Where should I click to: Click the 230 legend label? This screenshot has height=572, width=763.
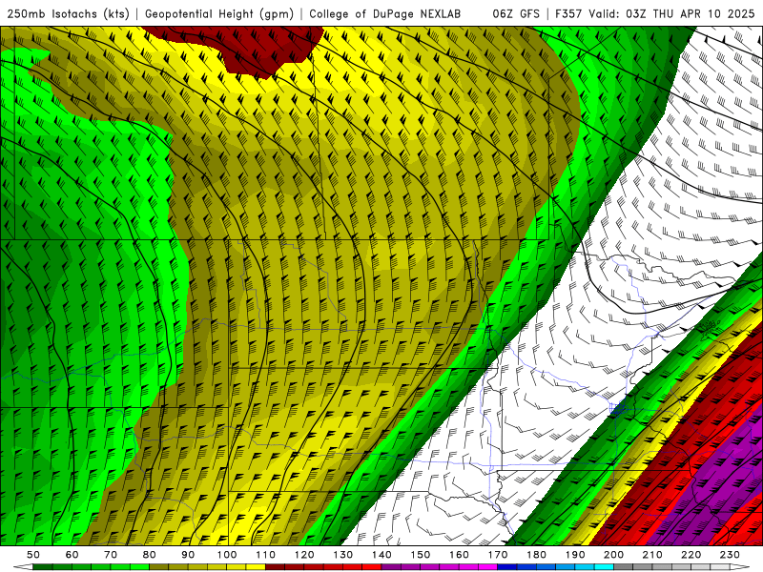pos(730,555)
